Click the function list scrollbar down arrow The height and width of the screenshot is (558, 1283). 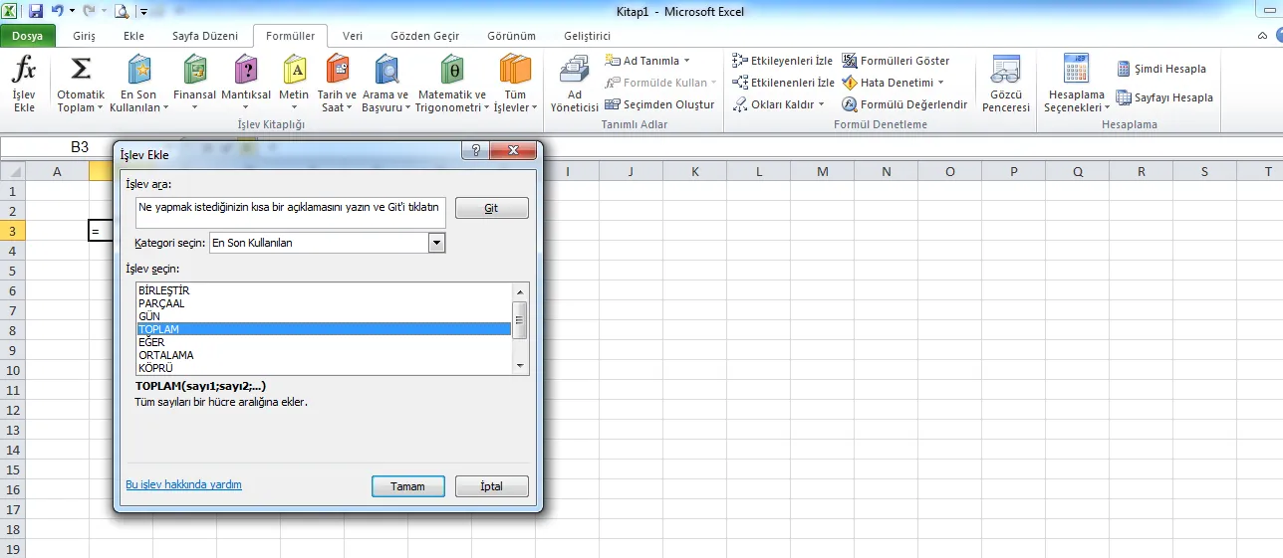pyautogui.click(x=519, y=366)
